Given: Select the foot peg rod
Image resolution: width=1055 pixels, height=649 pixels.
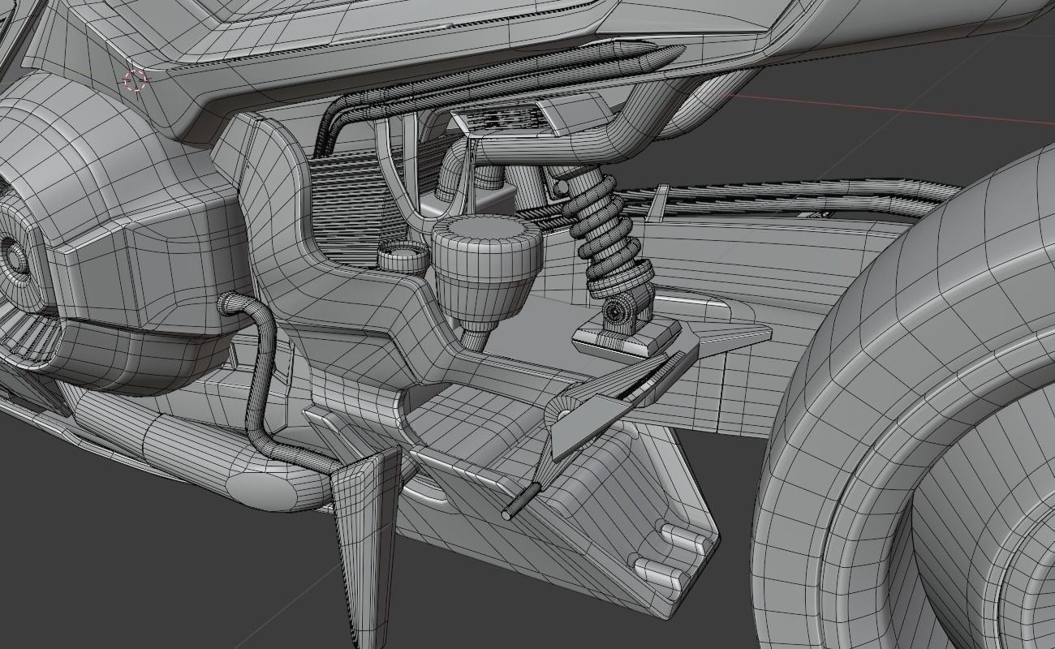Looking at the screenshot, I should click(x=521, y=501).
